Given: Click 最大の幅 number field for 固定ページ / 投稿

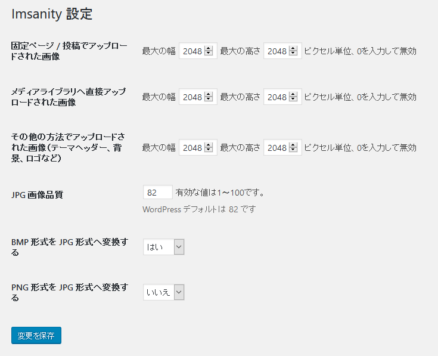Looking at the screenshot, I should point(192,51).
